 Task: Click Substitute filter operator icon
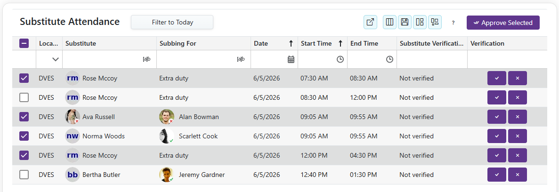(146, 59)
